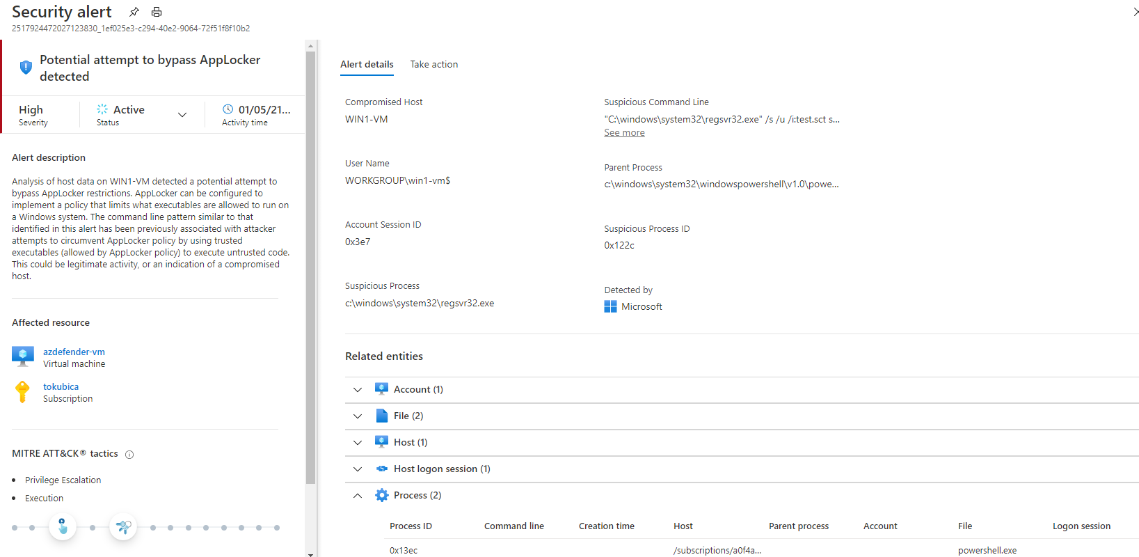Click the left panel scrollbar down arrow
The width and height of the screenshot is (1139, 557).
coord(310,554)
